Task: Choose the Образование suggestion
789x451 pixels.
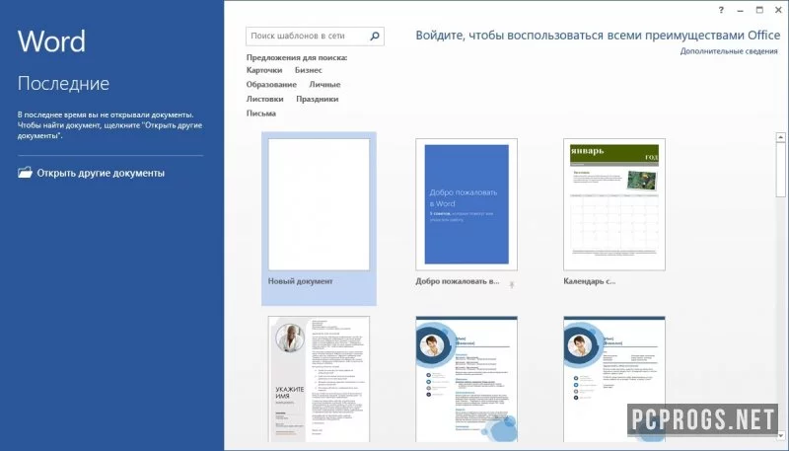Action: 271,85
